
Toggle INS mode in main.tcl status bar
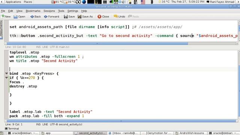click(38, 47)
